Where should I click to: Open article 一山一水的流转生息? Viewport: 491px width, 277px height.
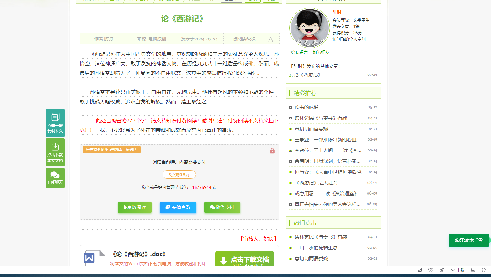[x=316, y=248]
